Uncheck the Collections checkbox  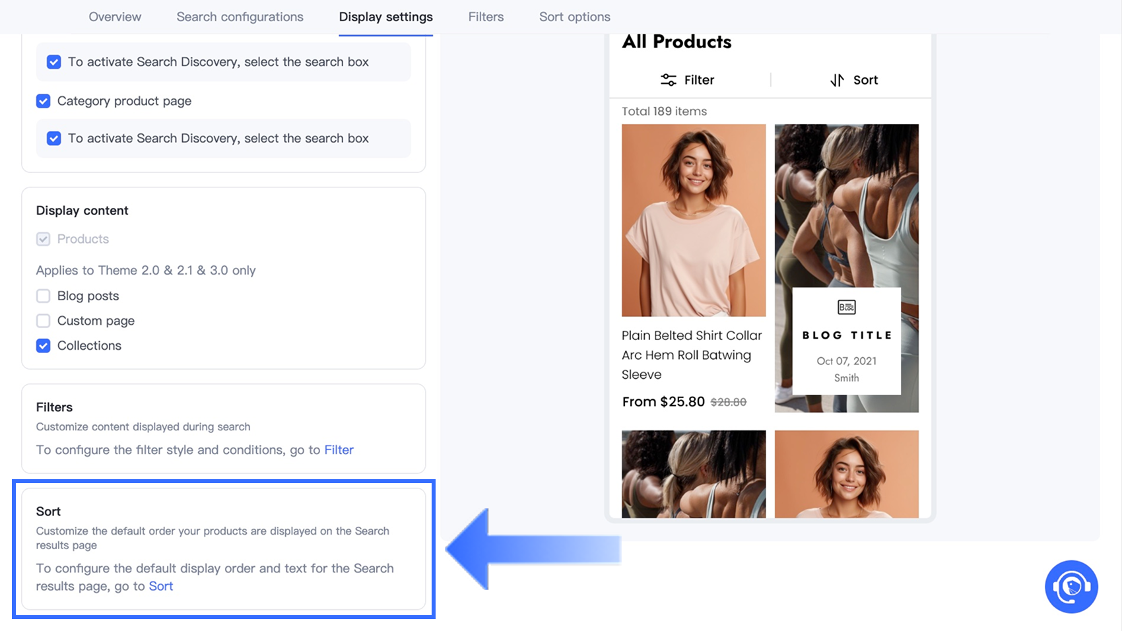click(x=44, y=346)
